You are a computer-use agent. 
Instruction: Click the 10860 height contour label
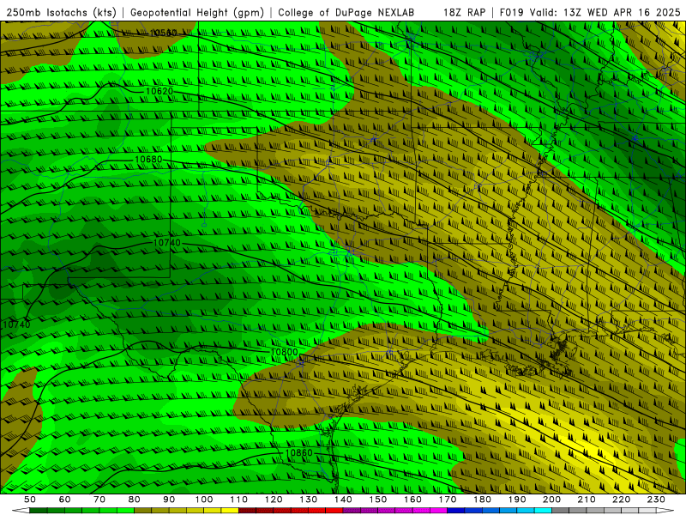tap(298, 453)
